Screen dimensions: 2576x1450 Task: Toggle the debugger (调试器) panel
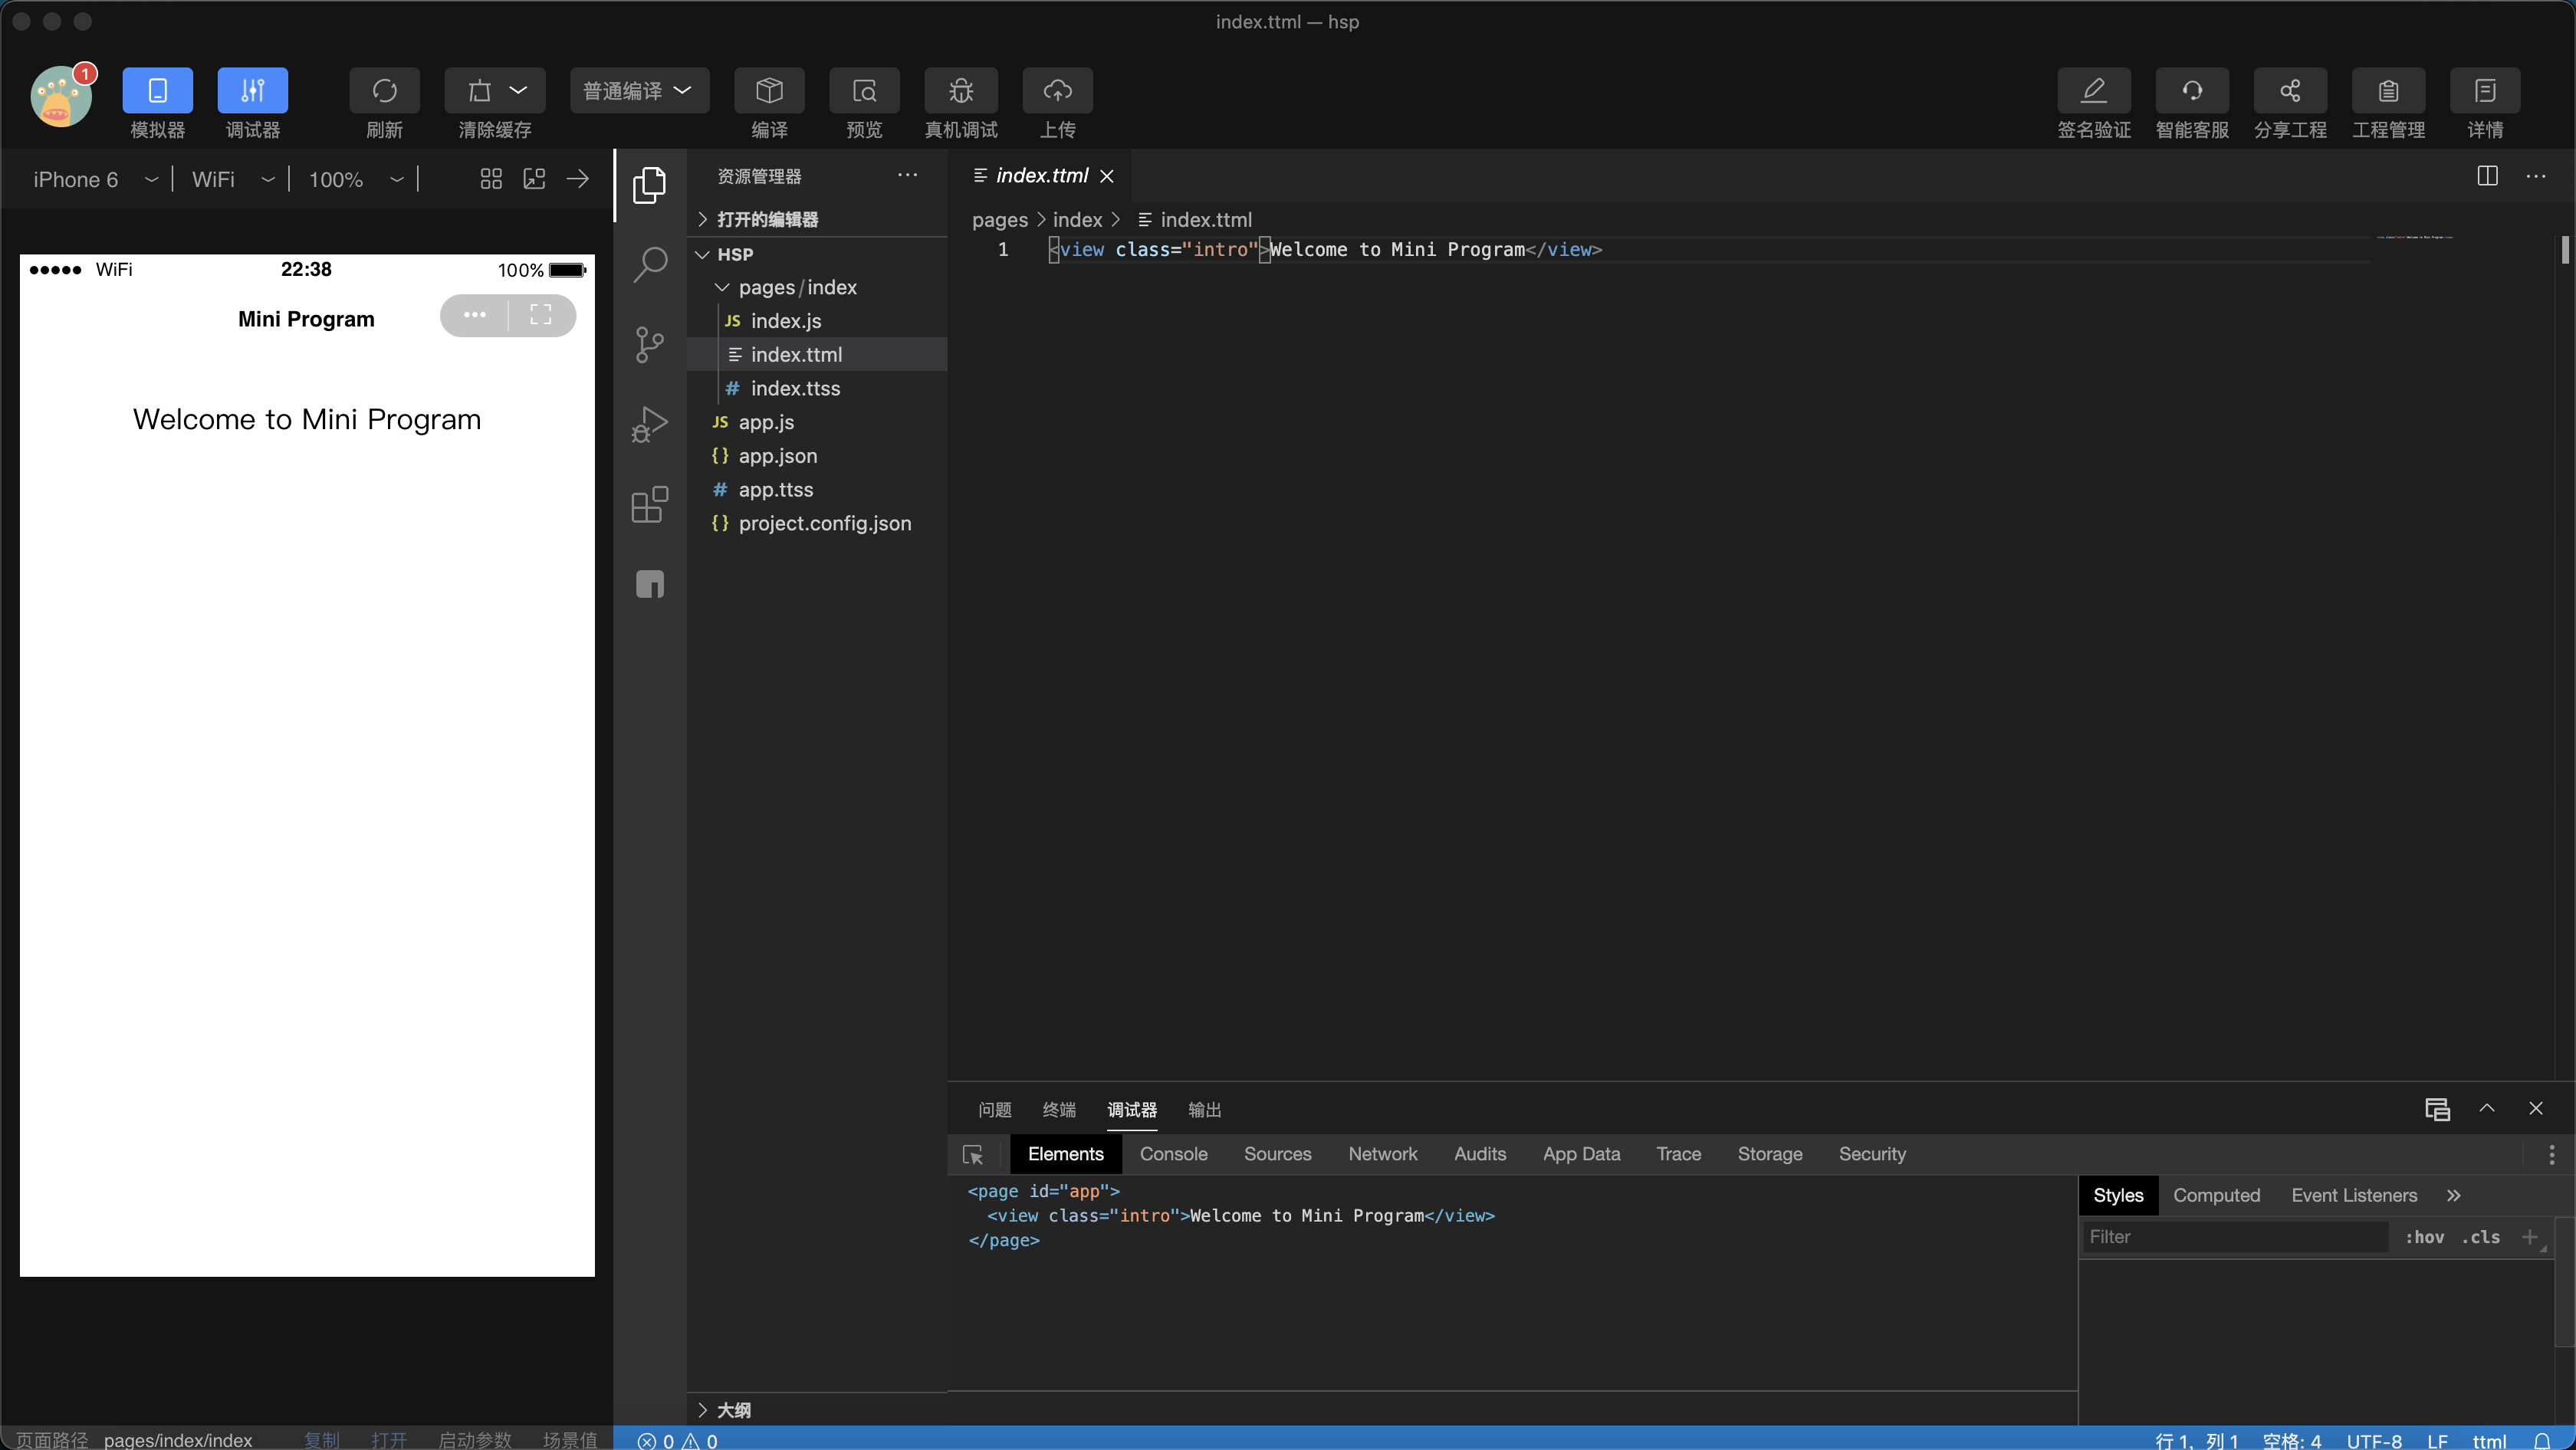coord(252,91)
